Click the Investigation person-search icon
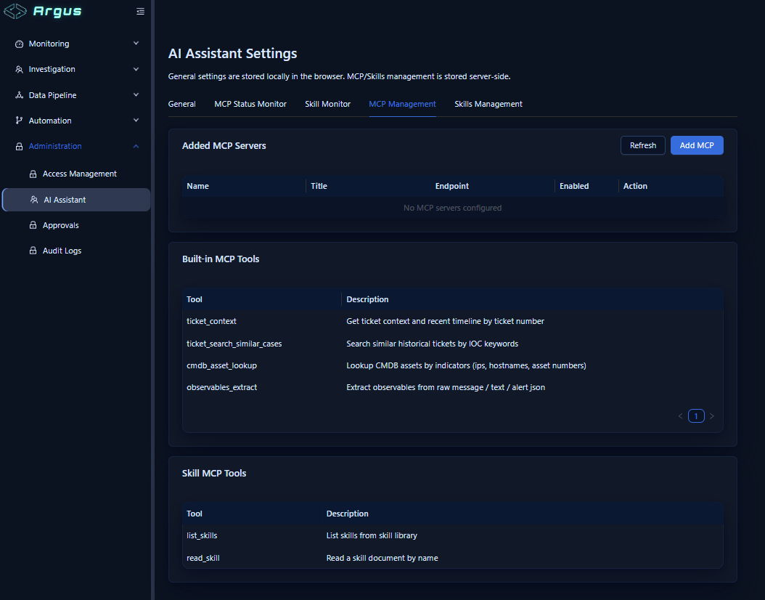The width and height of the screenshot is (765, 600). [19, 69]
